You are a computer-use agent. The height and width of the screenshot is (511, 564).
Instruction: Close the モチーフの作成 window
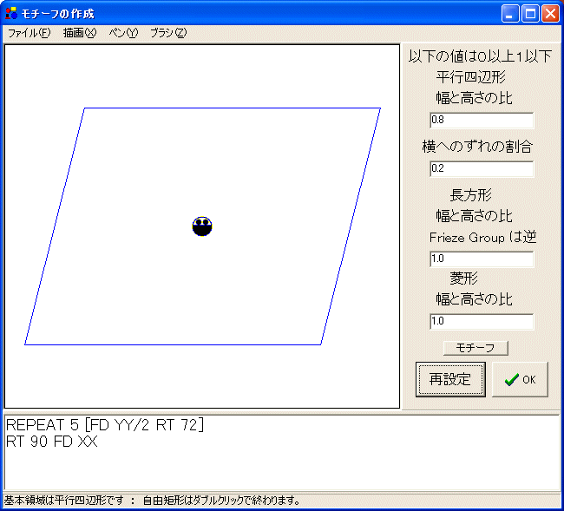coord(550,14)
